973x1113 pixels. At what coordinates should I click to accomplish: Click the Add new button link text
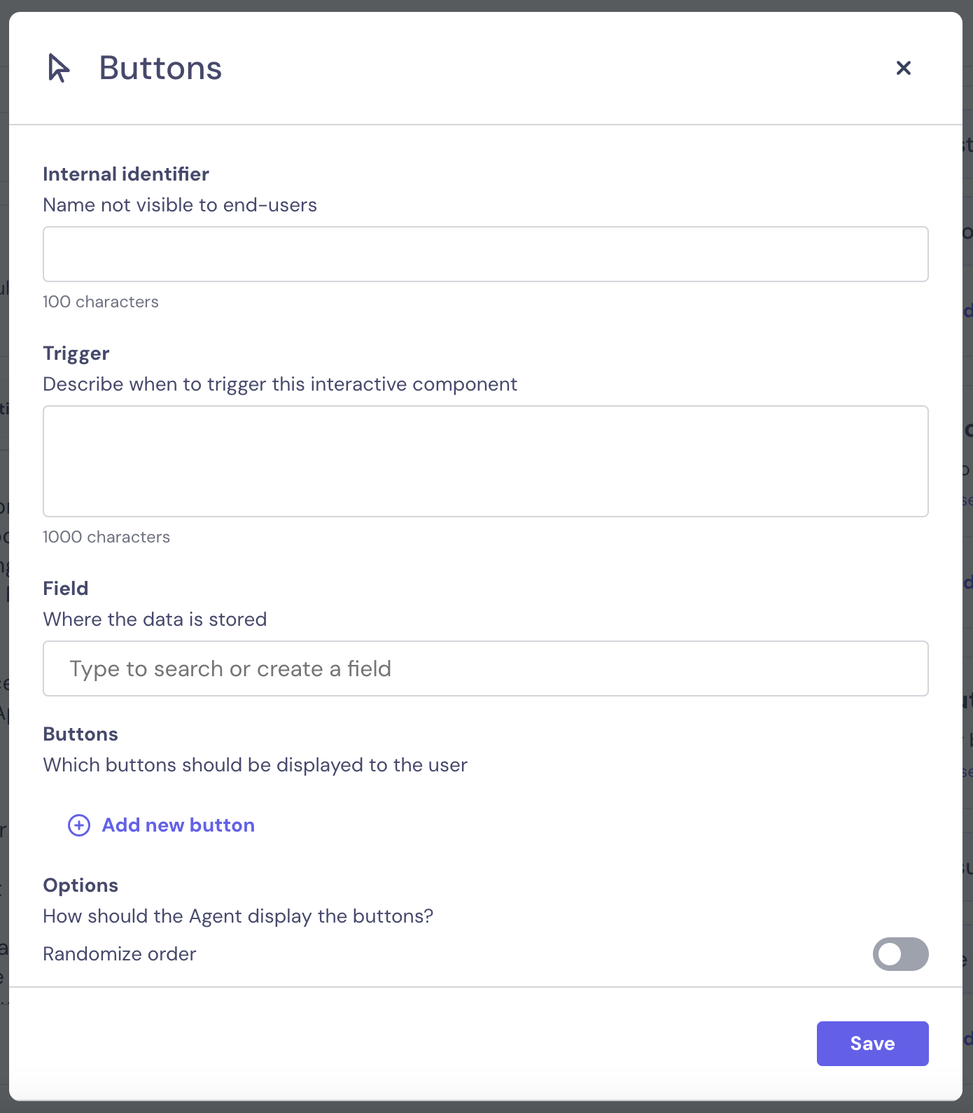point(178,825)
